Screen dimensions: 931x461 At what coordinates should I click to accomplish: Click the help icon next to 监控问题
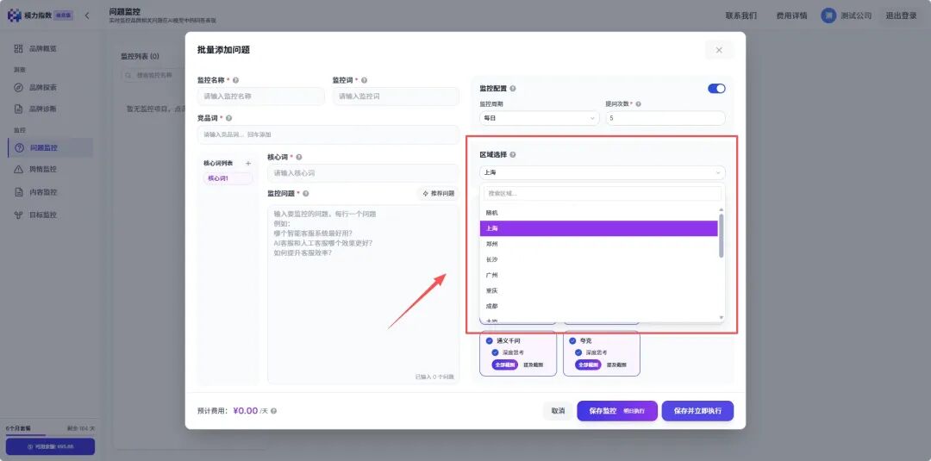point(306,193)
